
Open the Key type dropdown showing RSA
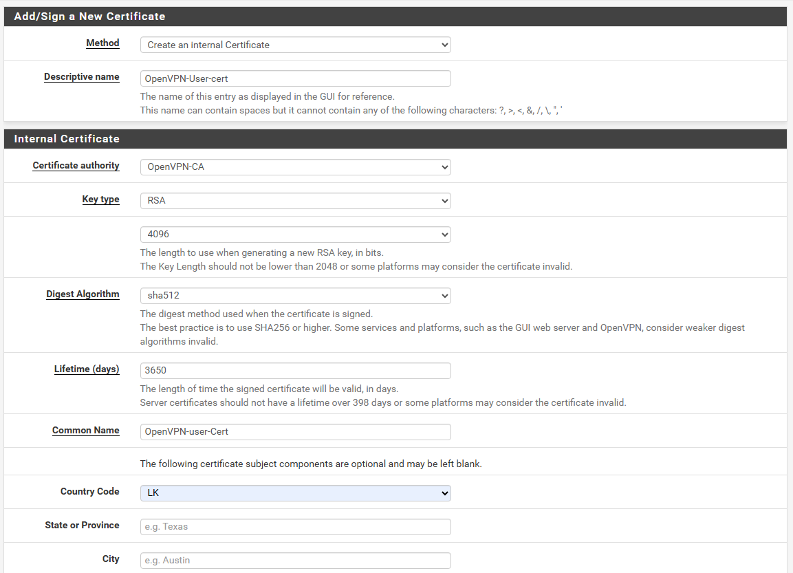coord(295,201)
